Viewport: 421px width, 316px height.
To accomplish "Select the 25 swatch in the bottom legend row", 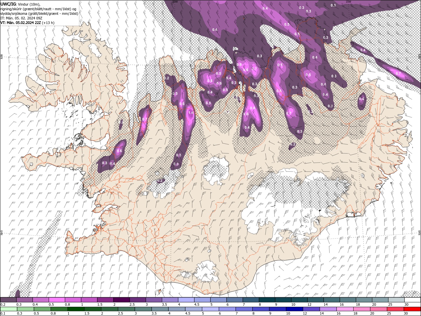I will [x=395, y=309].
